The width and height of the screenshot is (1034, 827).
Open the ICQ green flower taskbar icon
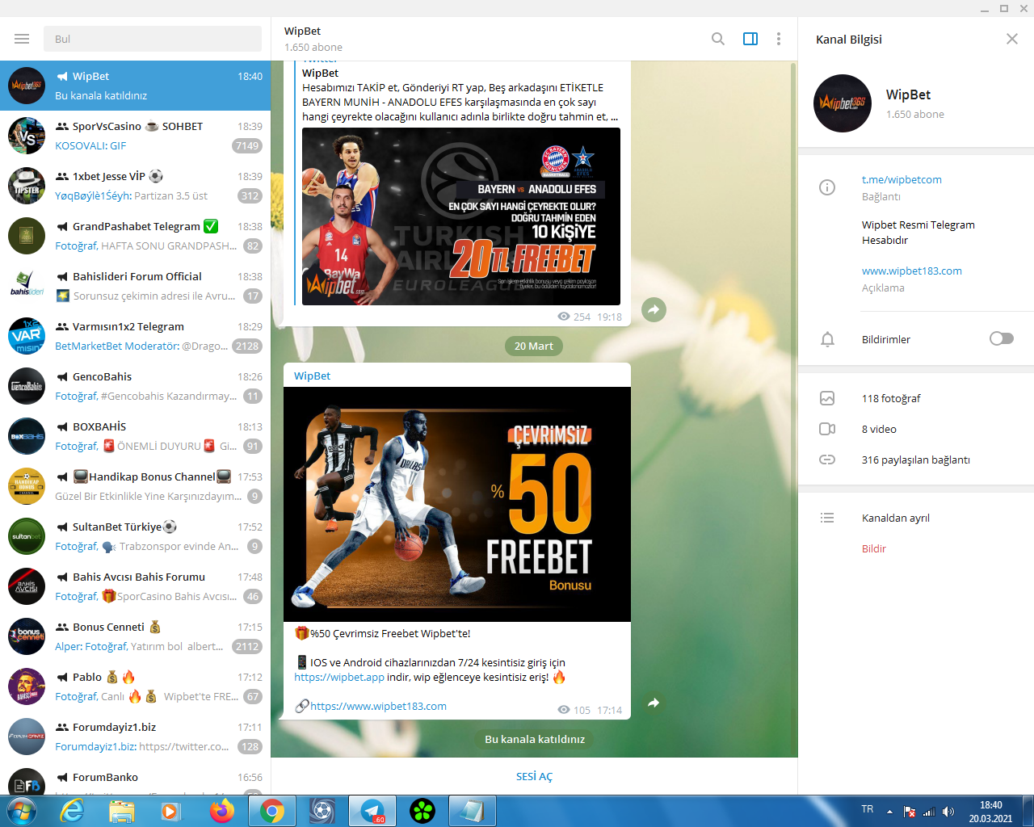422,811
